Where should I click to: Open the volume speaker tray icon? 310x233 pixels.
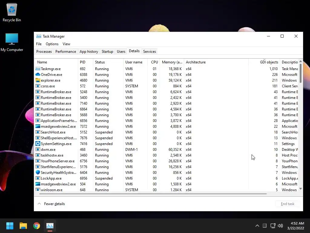(x=280, y=226)
